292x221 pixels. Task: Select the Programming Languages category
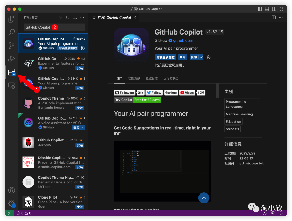click(x=242, y=104)
